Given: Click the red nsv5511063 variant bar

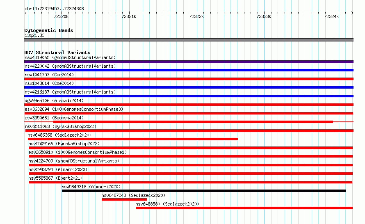Looking at the screenshot, I should click(189, 130).
